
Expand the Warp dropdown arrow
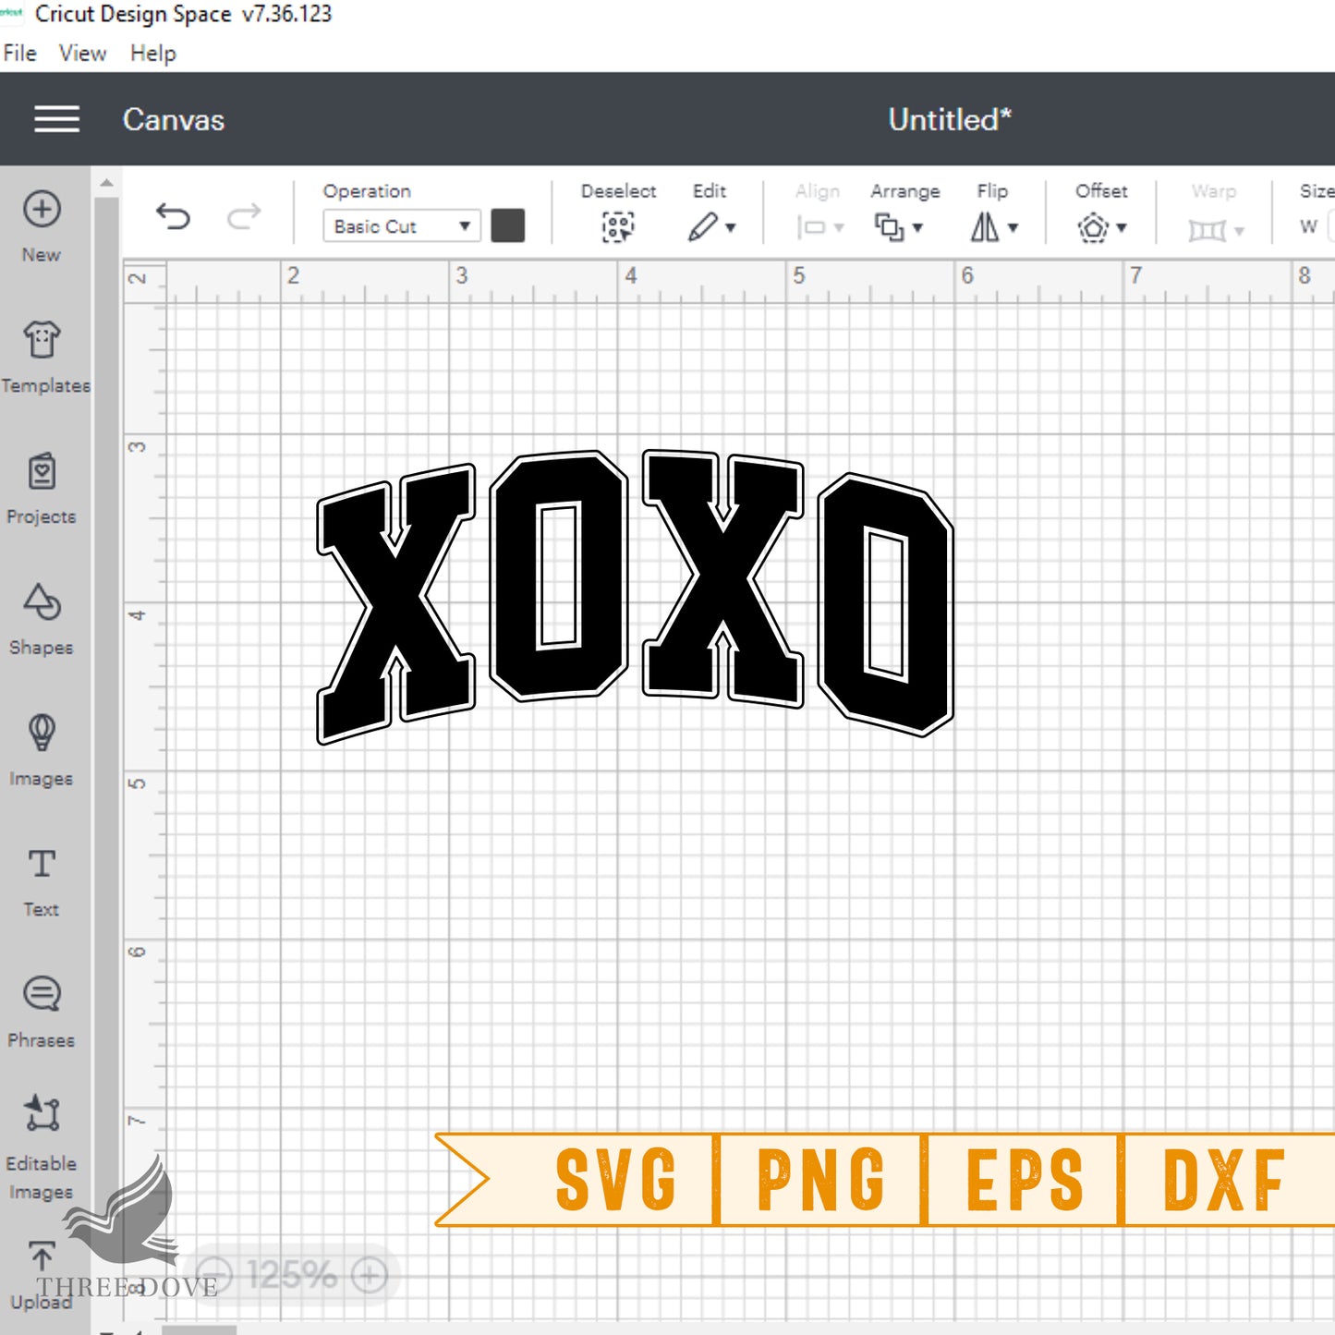pos(1239,231)
